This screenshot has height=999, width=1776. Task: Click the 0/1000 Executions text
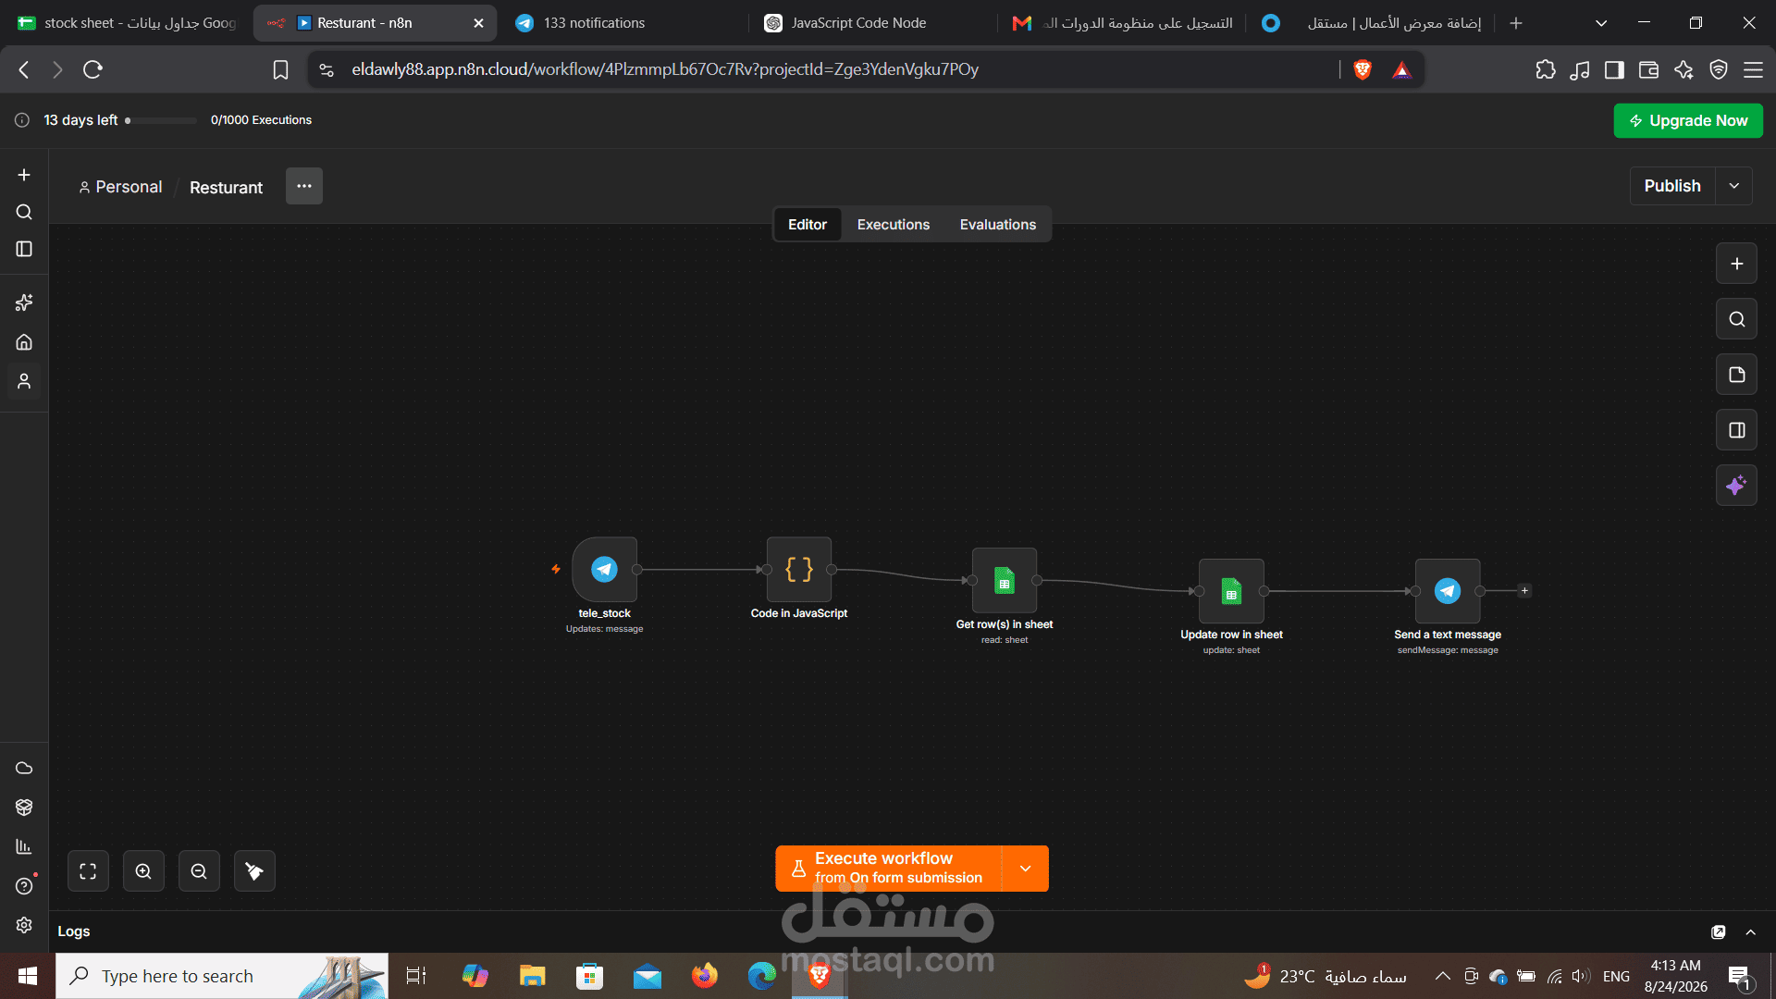tap(261, 120)
